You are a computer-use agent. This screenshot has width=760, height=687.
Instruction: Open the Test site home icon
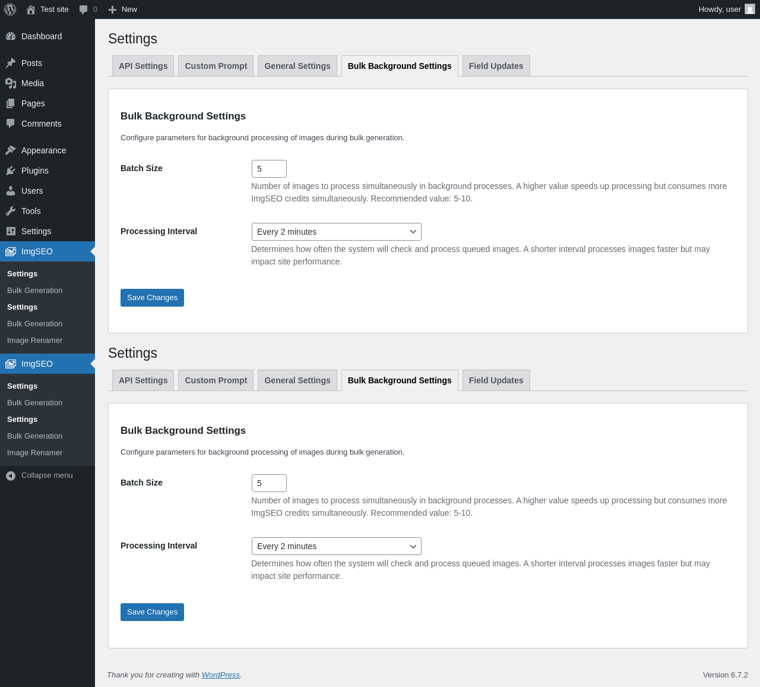point(31,10)
